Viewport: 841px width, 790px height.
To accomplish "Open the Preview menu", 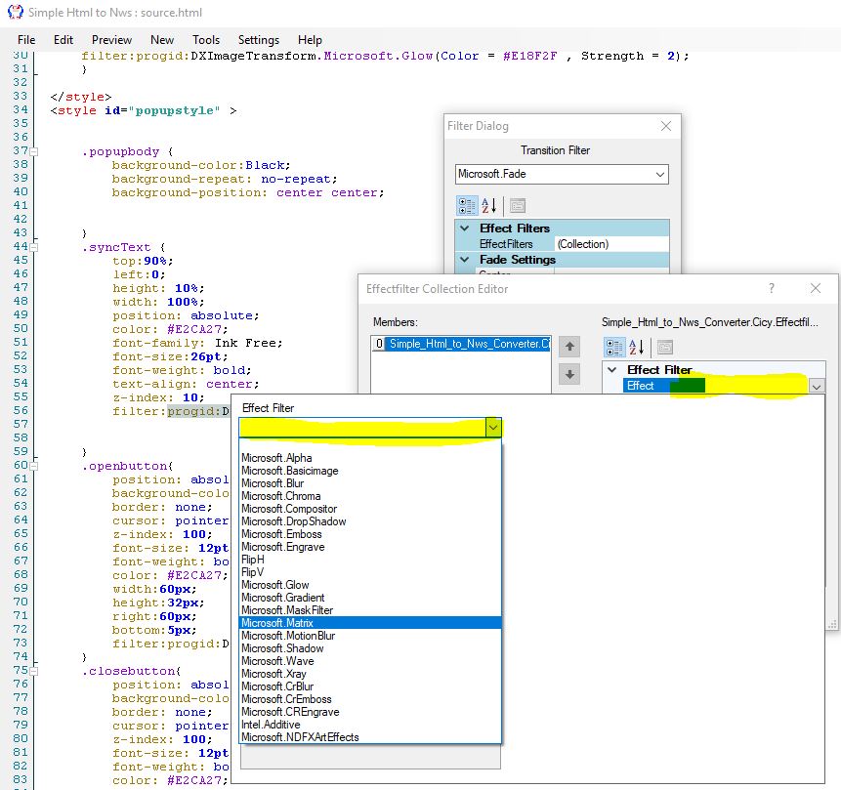I will [x=112, y=40].
